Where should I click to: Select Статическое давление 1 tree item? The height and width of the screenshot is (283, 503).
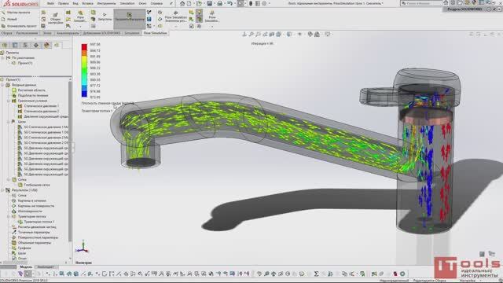[42, 106]
